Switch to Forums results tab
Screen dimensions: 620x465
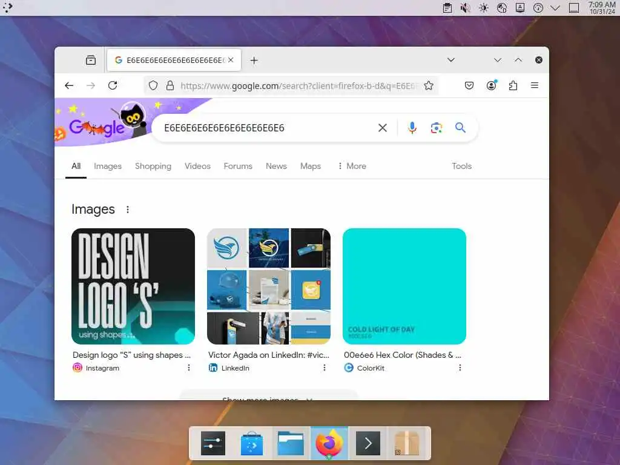(x=238, y=166)
